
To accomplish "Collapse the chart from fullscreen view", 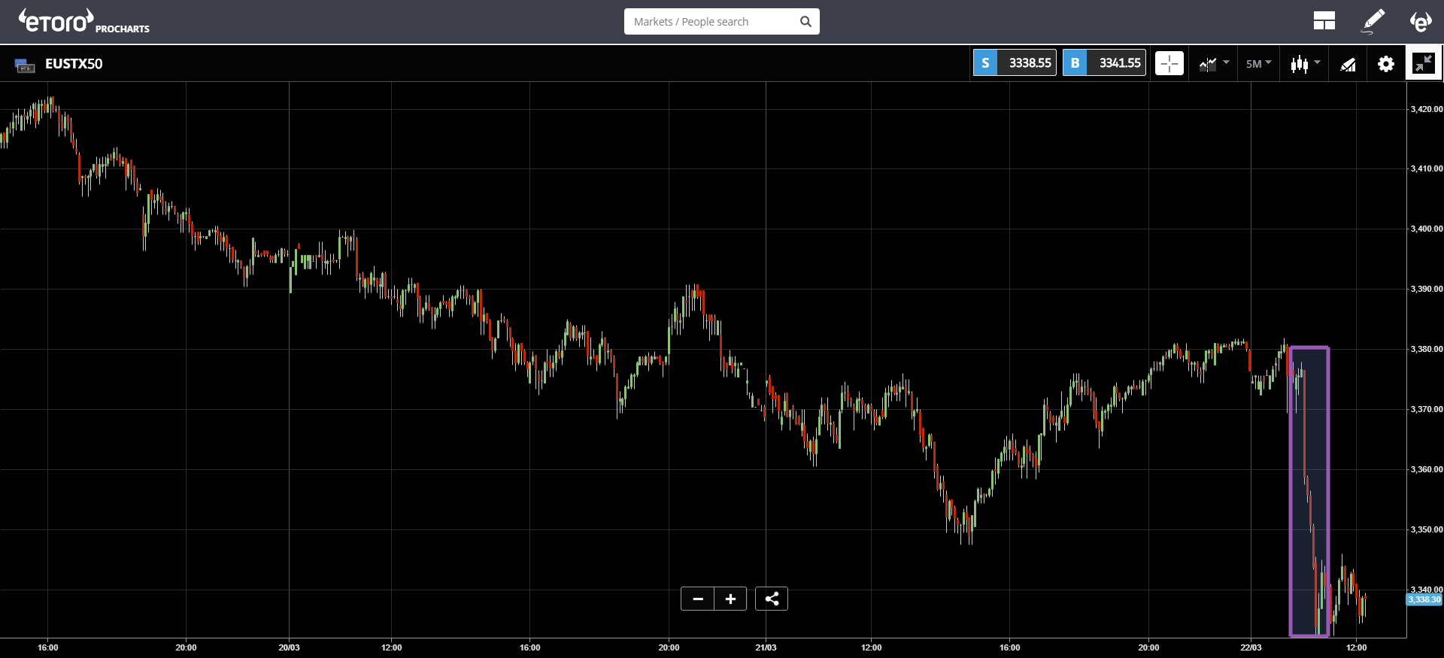I will [1423, 64].
